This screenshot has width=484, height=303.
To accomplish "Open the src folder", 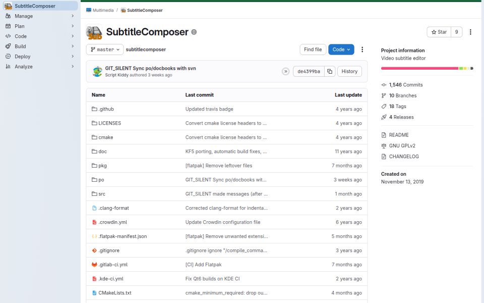I will 102,194.
